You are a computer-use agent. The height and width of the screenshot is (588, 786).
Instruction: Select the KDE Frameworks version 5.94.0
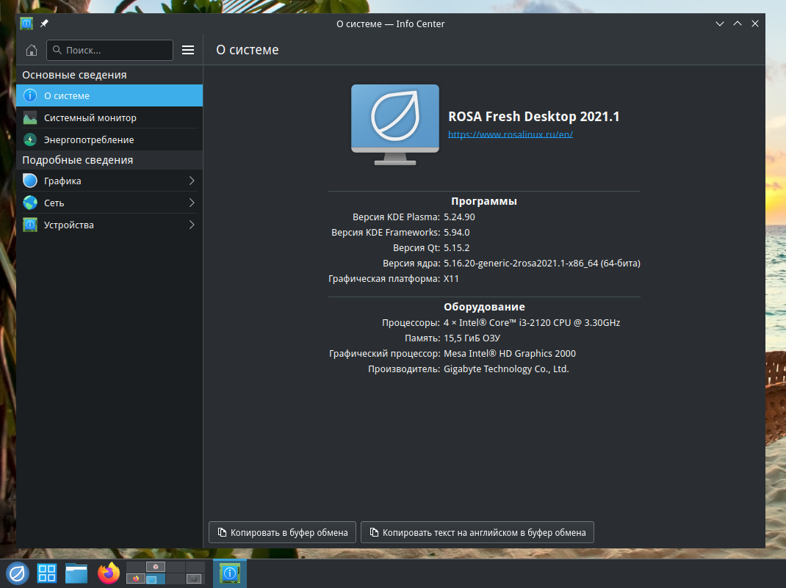(457, 233)
